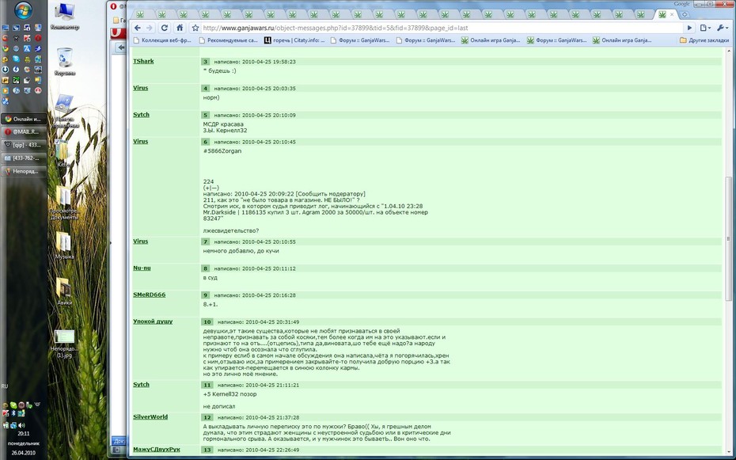Screen dimensions: 736x460
Task: Open the Chrome page menu dropdown
Action: point(705,29)
